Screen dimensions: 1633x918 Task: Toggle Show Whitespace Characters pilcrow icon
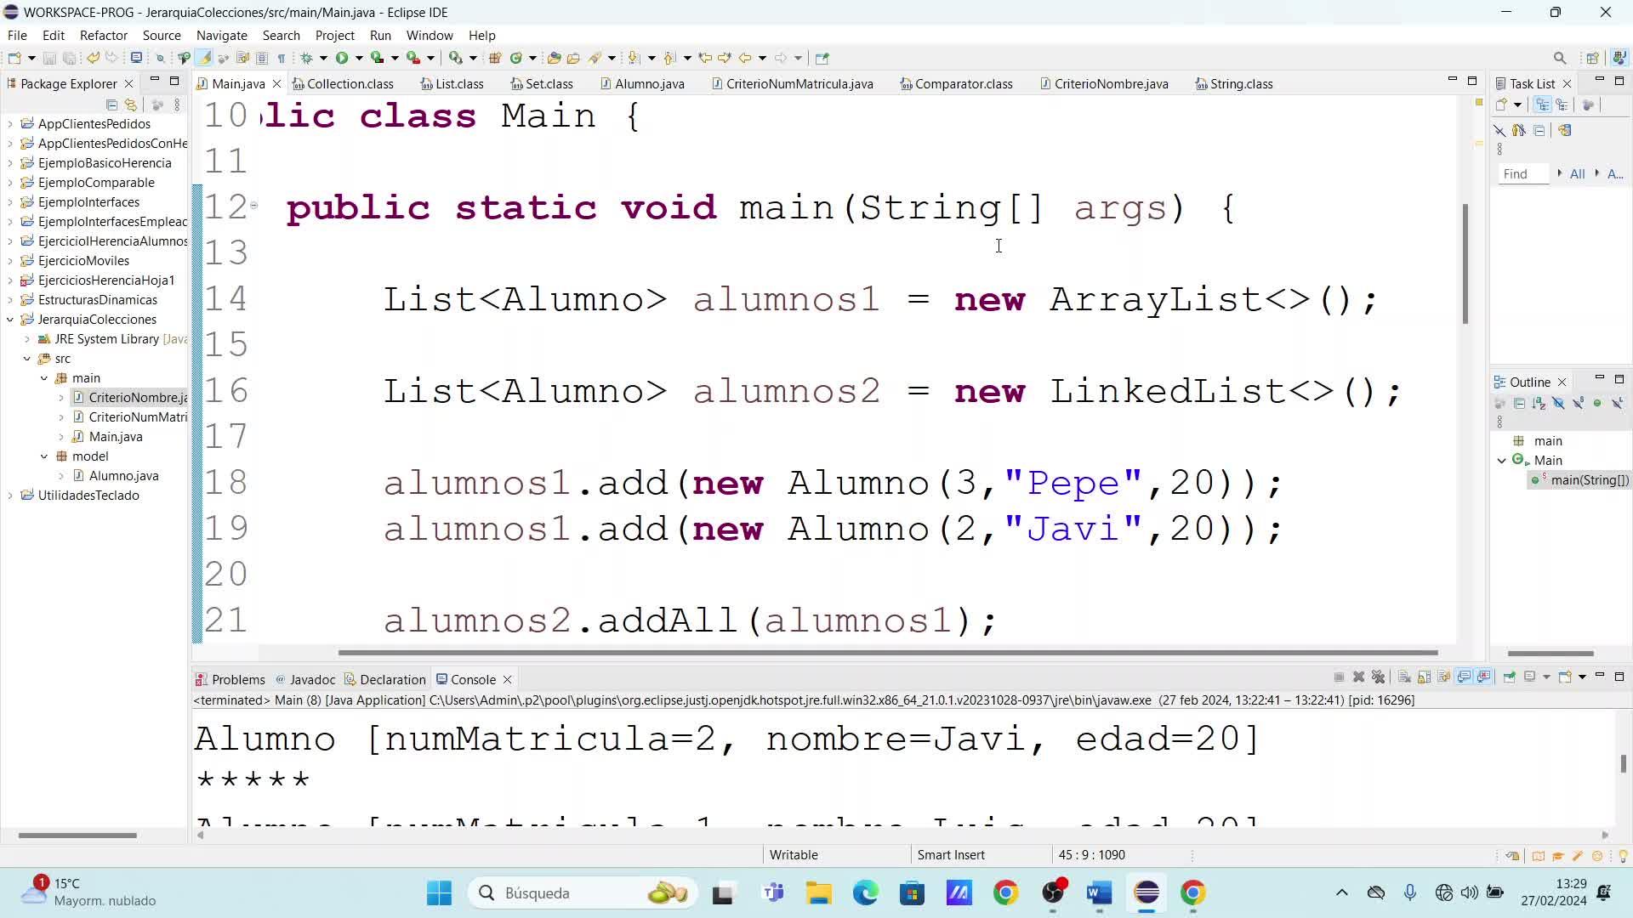[x=281, y=58]
